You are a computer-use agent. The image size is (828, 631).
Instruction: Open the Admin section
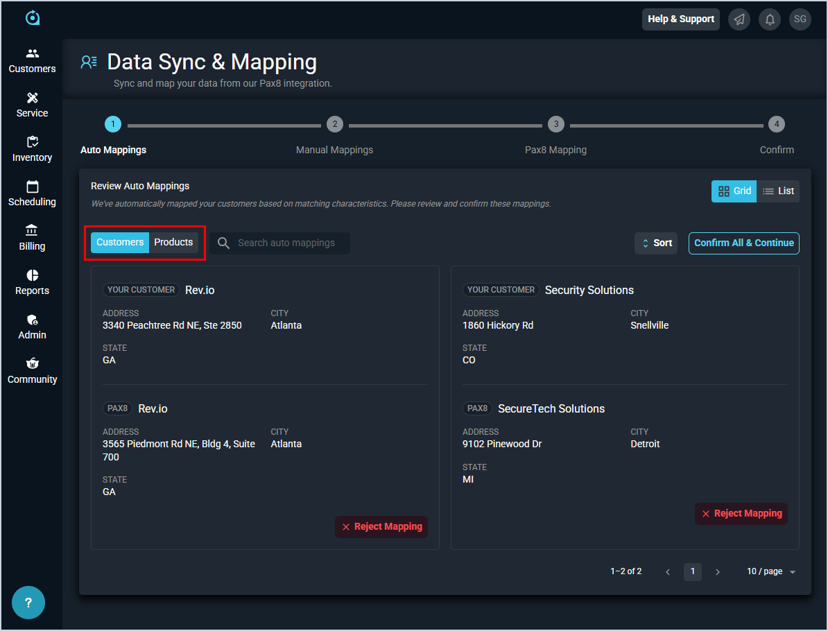point(32,327)
